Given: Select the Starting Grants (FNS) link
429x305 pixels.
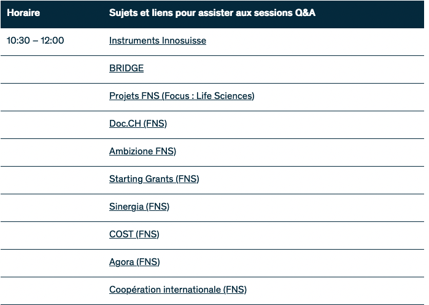Looking at the screenshot, I should [154, 179].
